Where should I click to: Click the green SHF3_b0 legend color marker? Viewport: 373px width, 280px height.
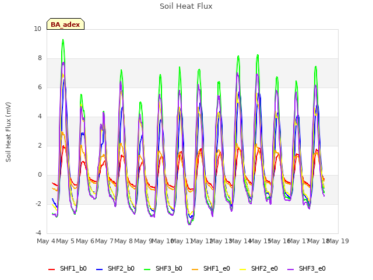click(147, 269)
